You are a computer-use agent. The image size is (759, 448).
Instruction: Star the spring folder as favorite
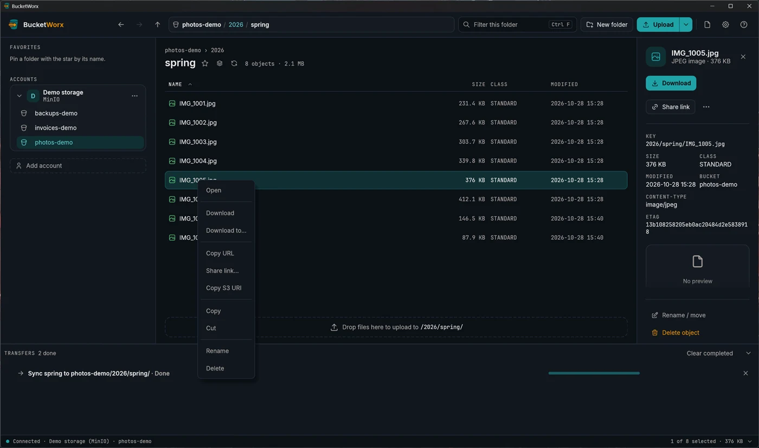[205, 63]
